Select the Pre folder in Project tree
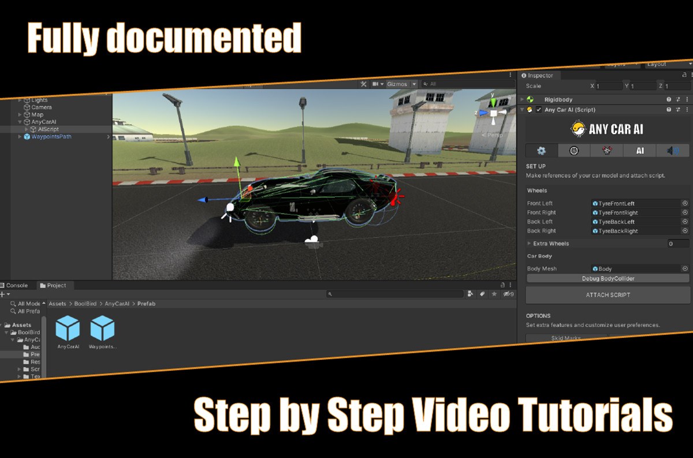The width and height of the screenshot is (693, 458). point(31,355)
